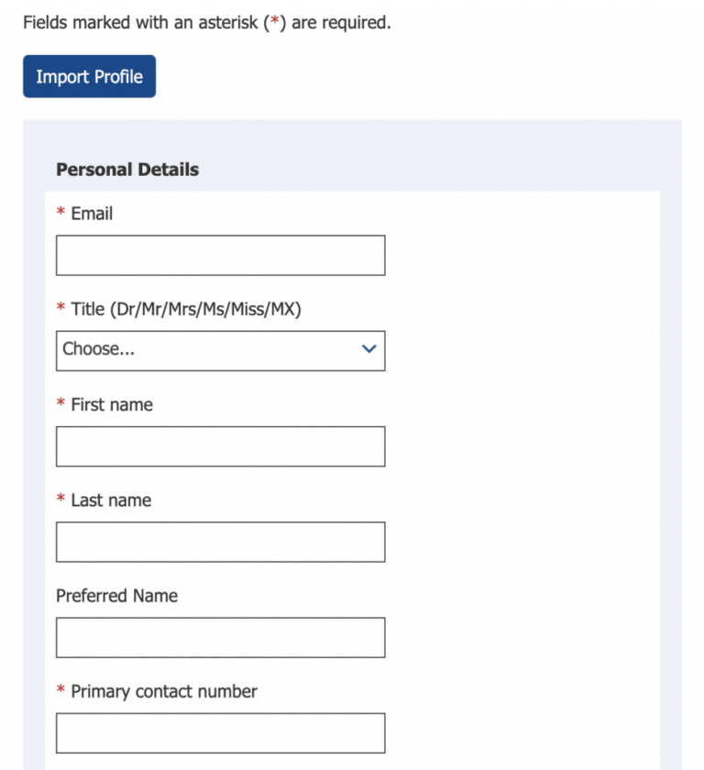
Task: Click the Last name label
Action: [x=111, y=500]
